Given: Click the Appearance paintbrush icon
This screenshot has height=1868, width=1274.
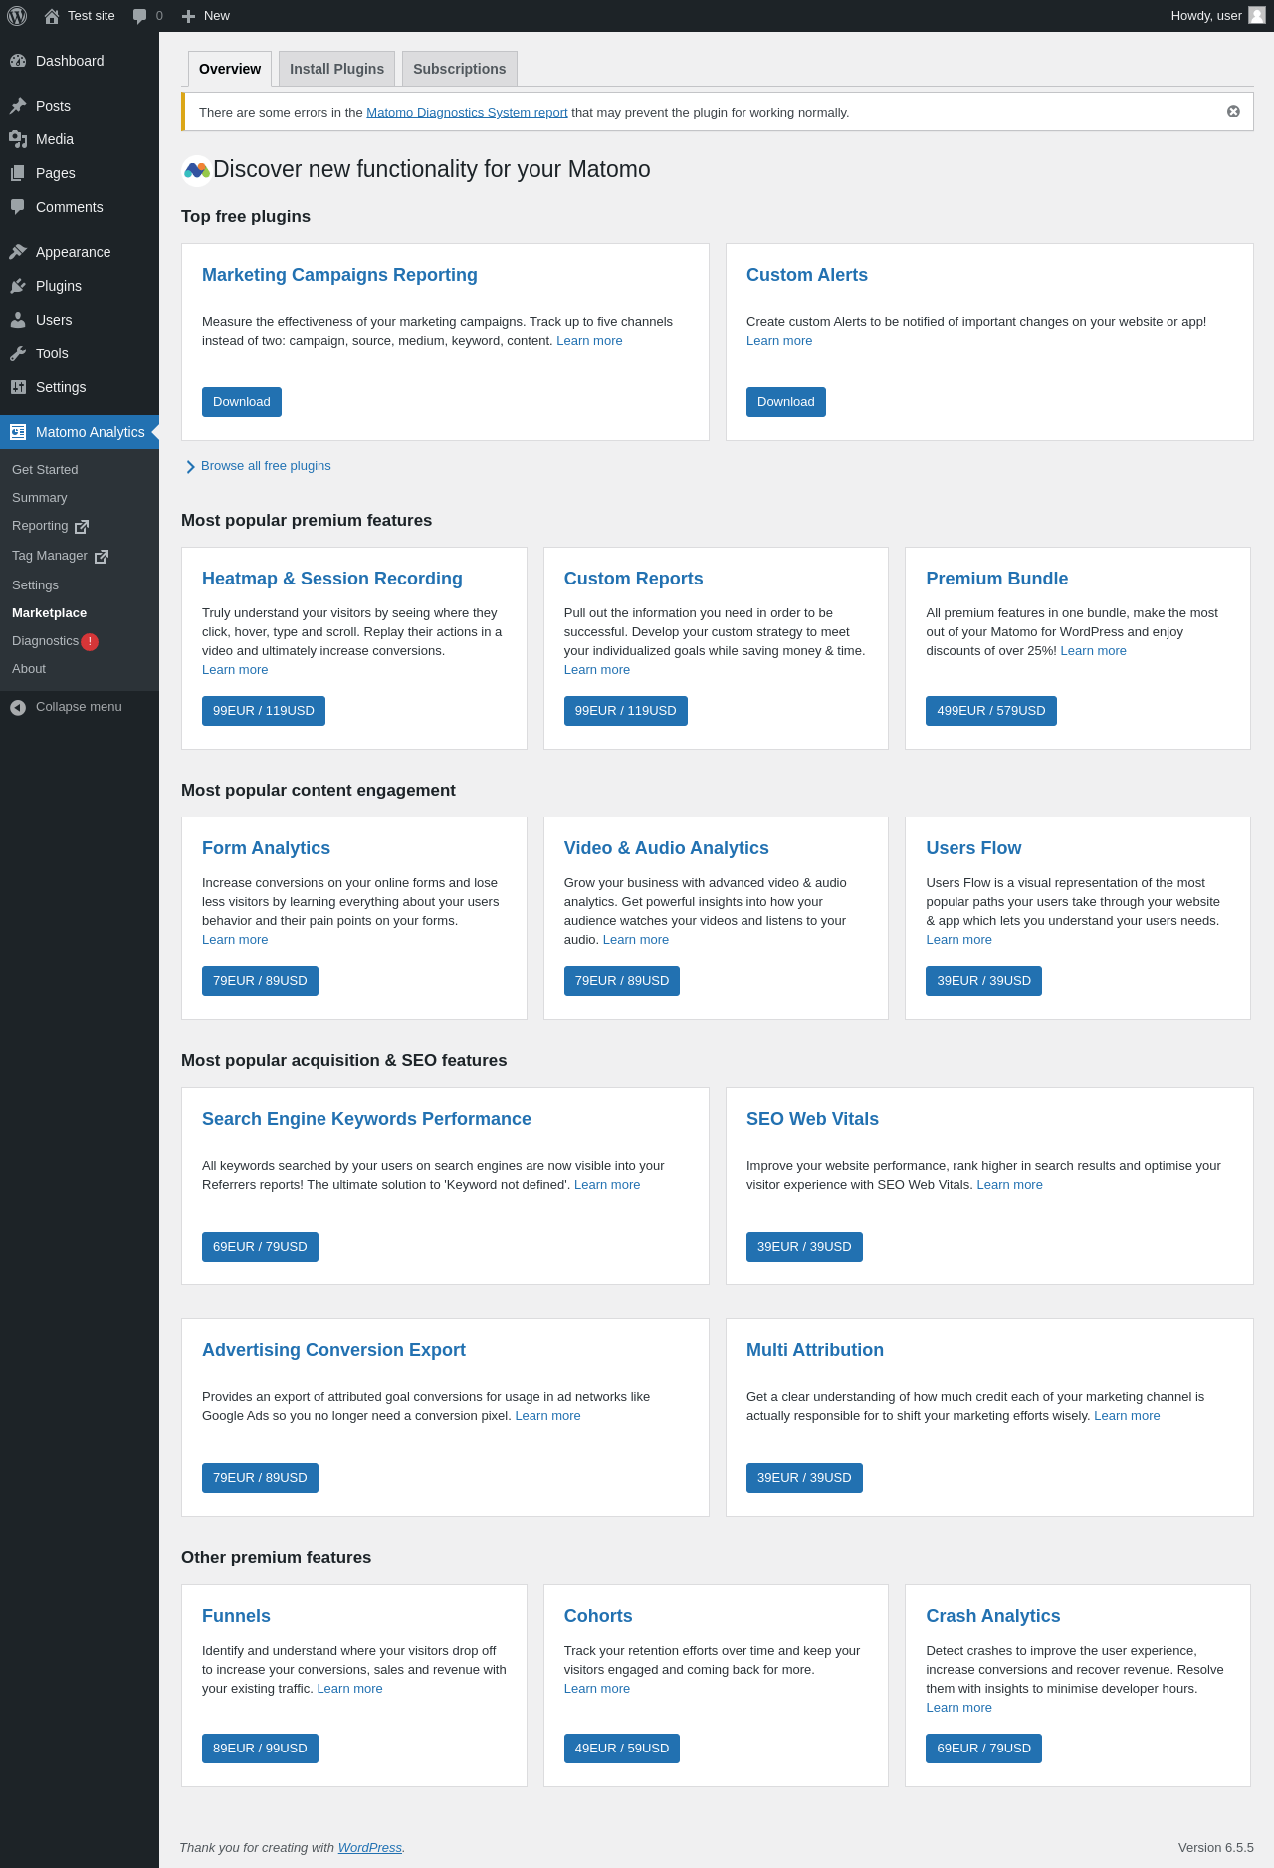Looking at the screenshot, I should point(18,252).
